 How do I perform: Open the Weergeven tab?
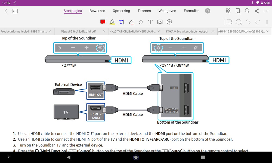point(167,11)
